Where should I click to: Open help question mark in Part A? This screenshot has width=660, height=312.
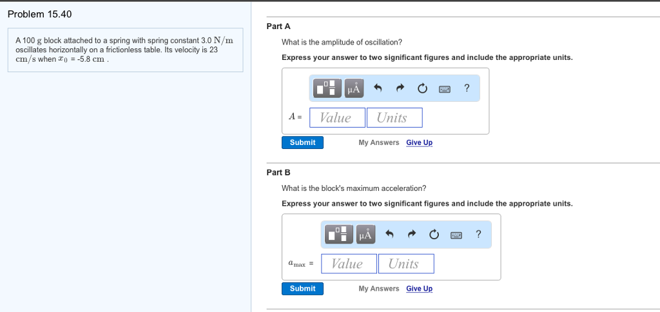pyautogui.click(x=467, y=88)
